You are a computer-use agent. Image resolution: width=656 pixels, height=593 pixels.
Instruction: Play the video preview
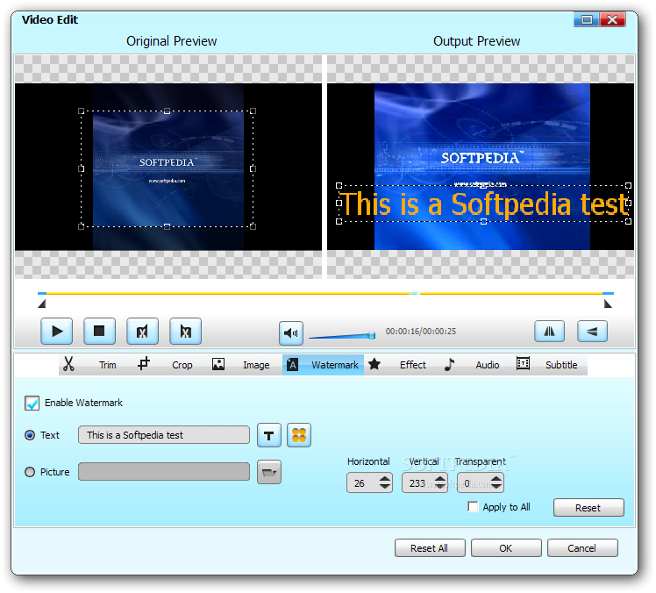click(x=56, y=332)
